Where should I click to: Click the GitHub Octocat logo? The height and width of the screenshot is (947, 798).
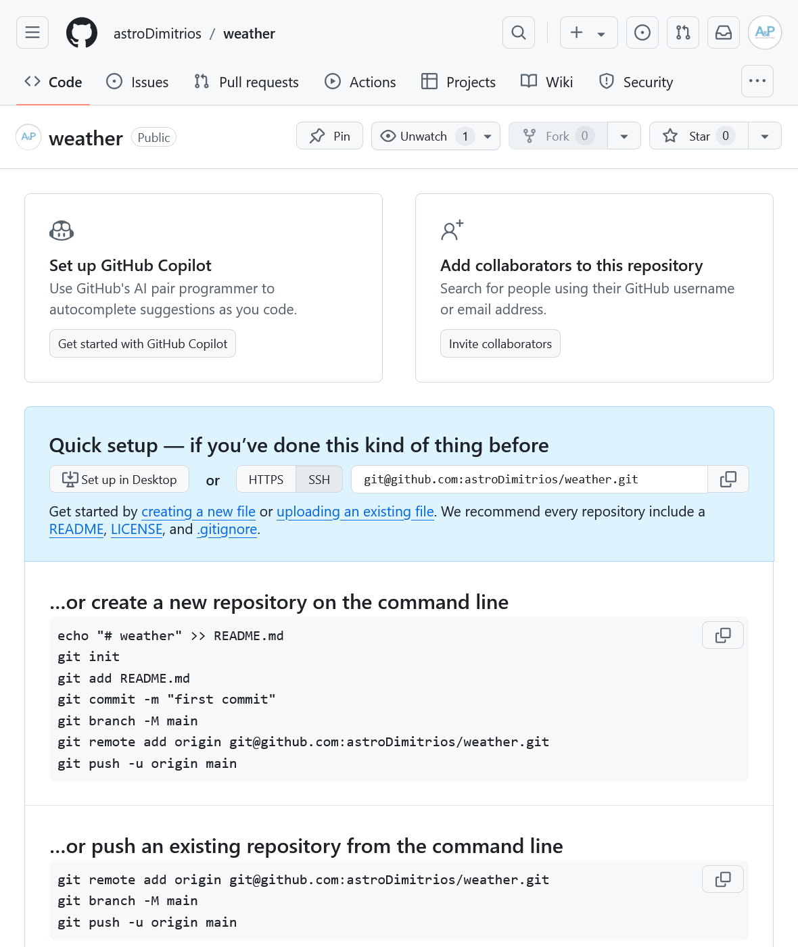point(82,32)
